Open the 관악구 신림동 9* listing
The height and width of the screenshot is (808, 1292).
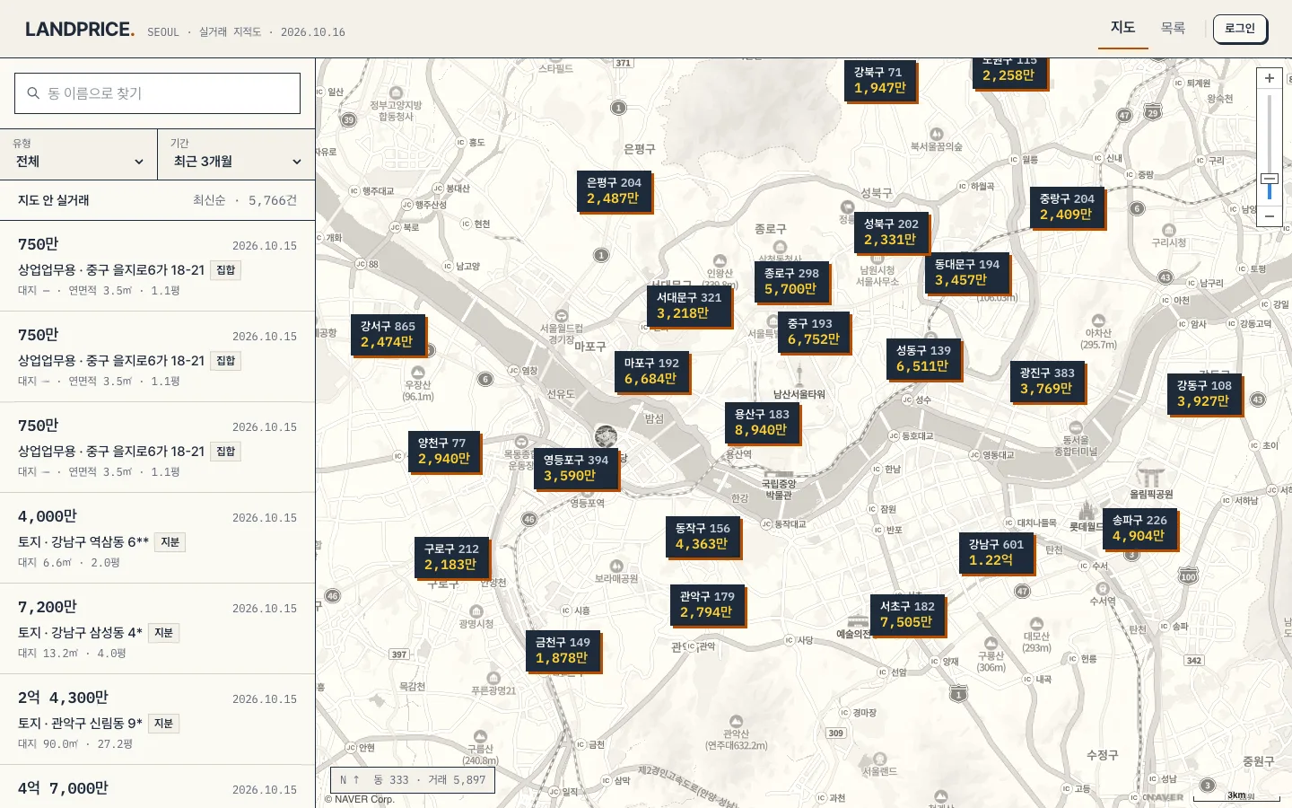coord(157,719)
